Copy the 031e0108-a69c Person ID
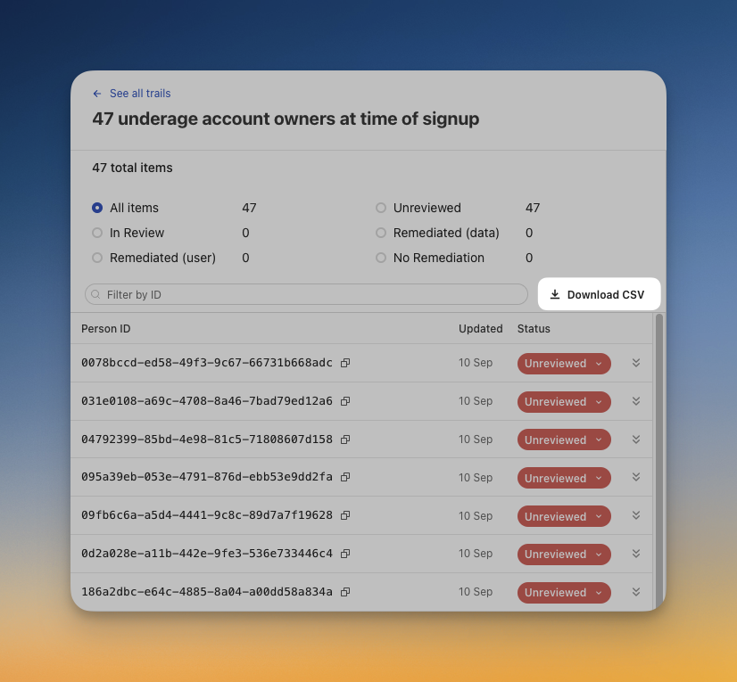Screen dimensions: 737x682 pos(345,402)
